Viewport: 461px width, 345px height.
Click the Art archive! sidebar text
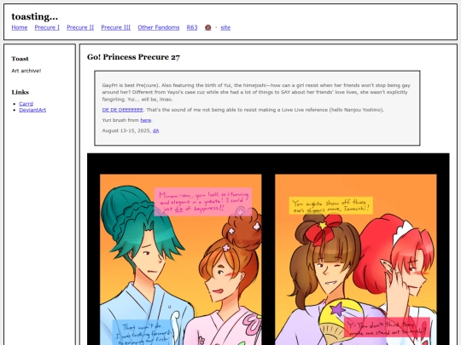coord(26,71)
